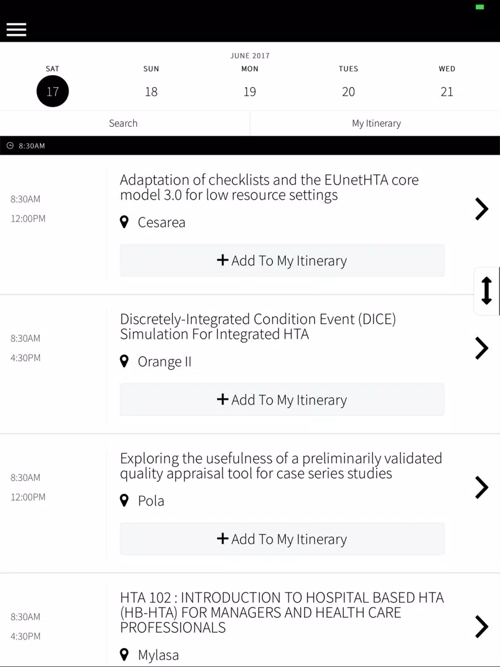Tap the location pin beside Mylasa

pyautogui.click(x=124, y=654)
